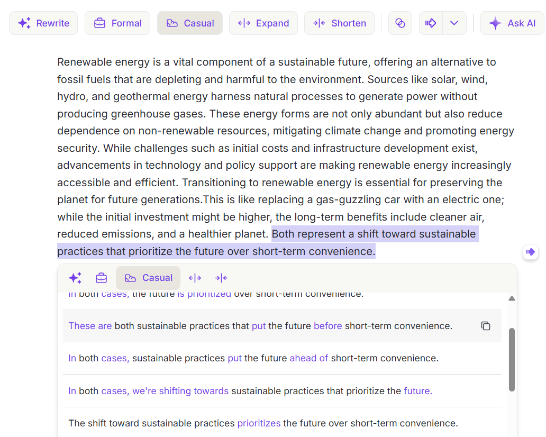The height and width of the screenshot is (437, 546).
Task: Copy the "These are both sustainable practices" suggestion
Action: coord(485,326)
